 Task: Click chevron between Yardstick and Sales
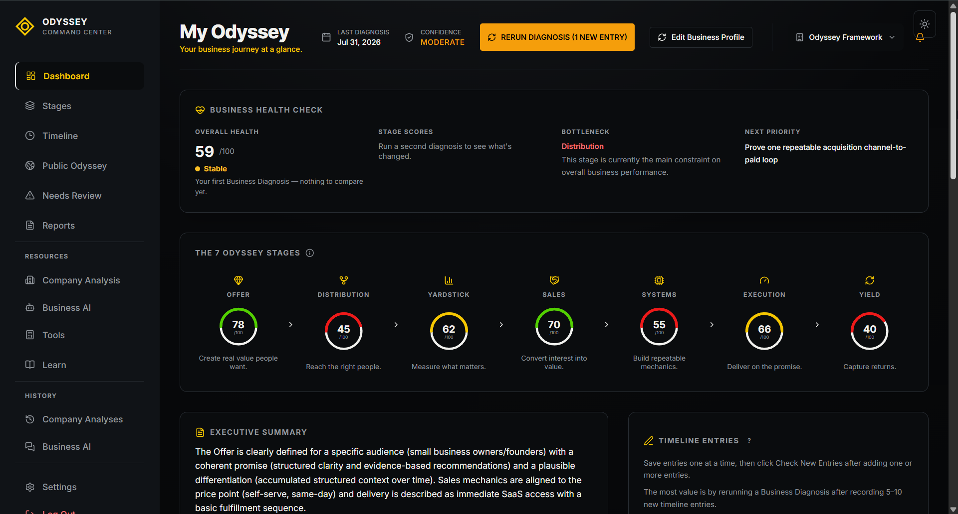click(x=501, y=325)
